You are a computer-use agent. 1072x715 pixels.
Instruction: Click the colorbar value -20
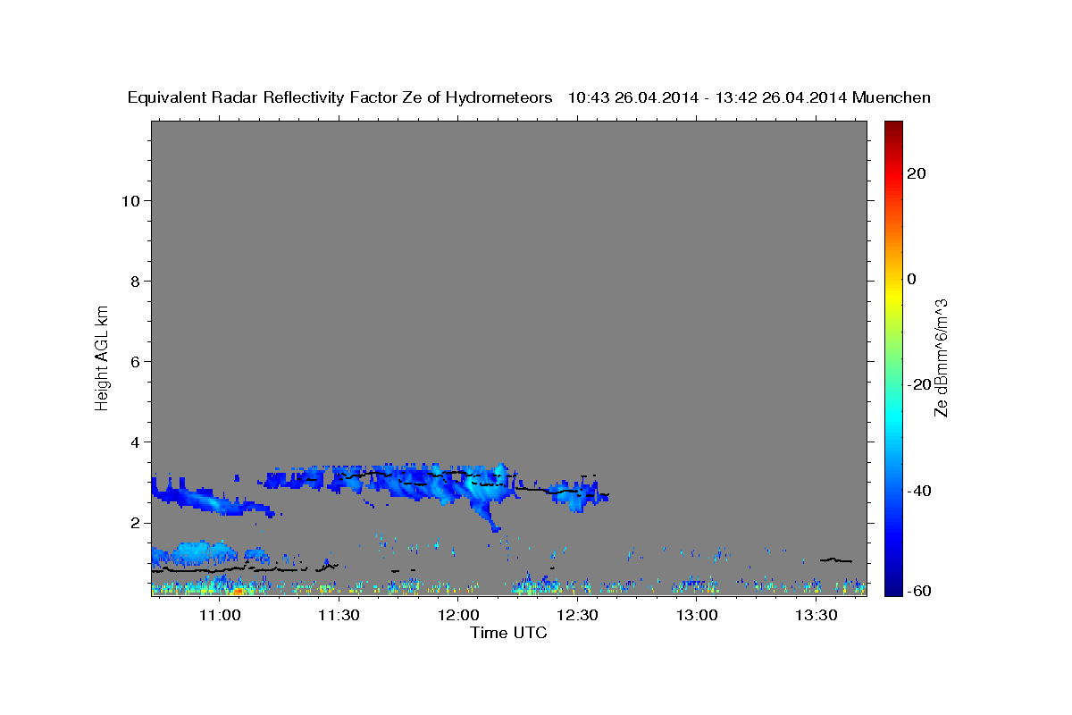919,384
